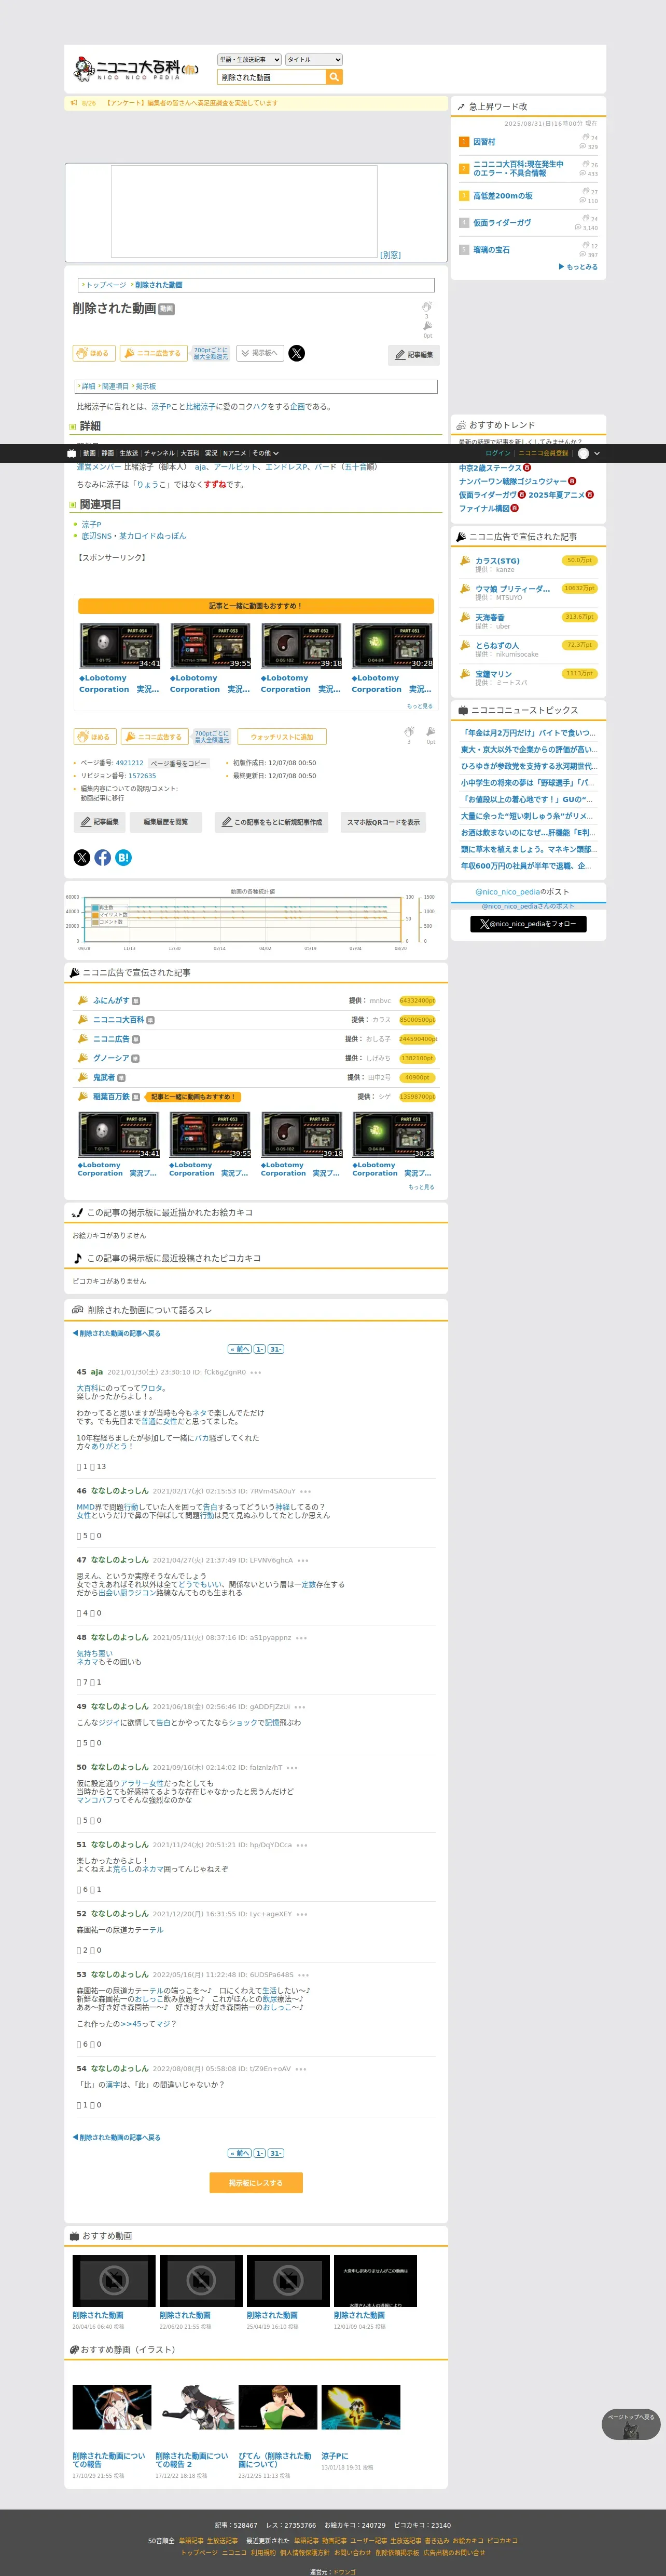Image resolution: width=666 pixels, height=2576 pixels.
Task: Expand the account chevron next to the avatar
Action: (x=597, y=453)
